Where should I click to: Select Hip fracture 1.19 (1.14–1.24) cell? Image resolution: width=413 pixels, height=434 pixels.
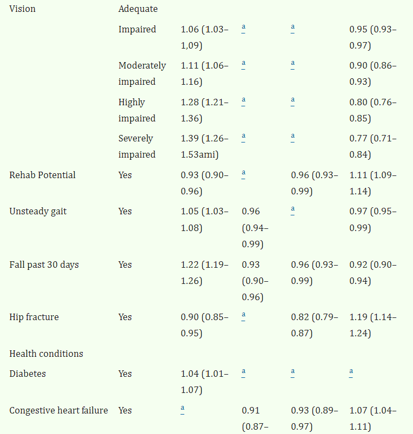(x=373, y=325)
